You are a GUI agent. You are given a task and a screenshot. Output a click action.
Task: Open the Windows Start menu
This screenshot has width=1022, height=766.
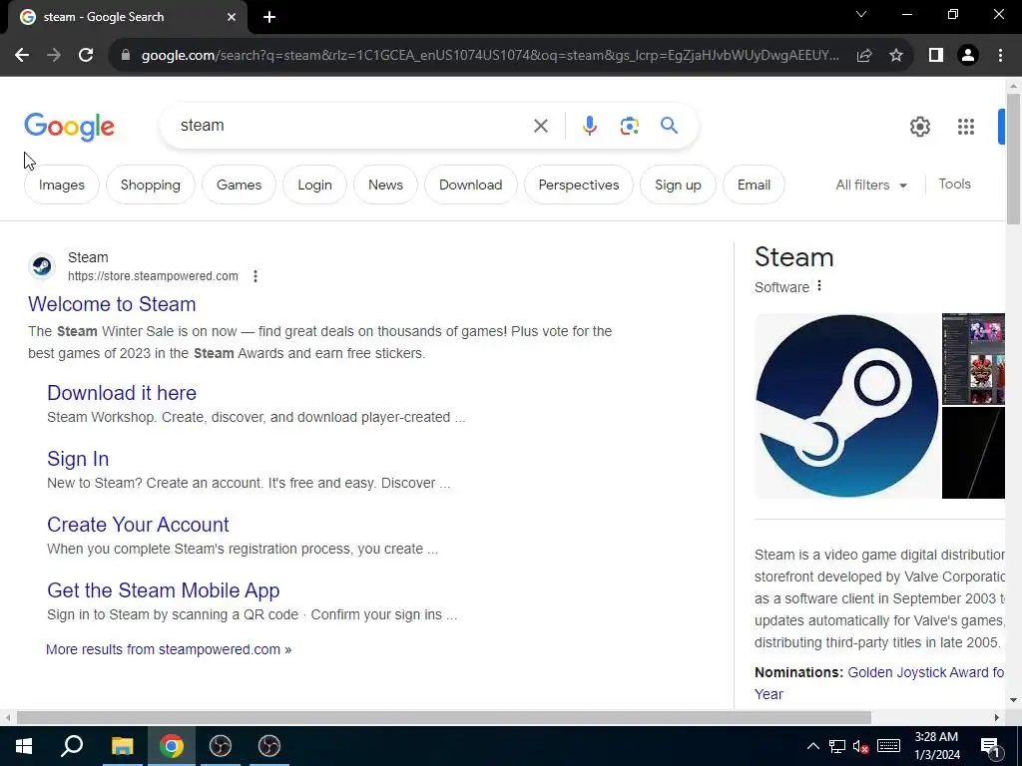[24, 746]
